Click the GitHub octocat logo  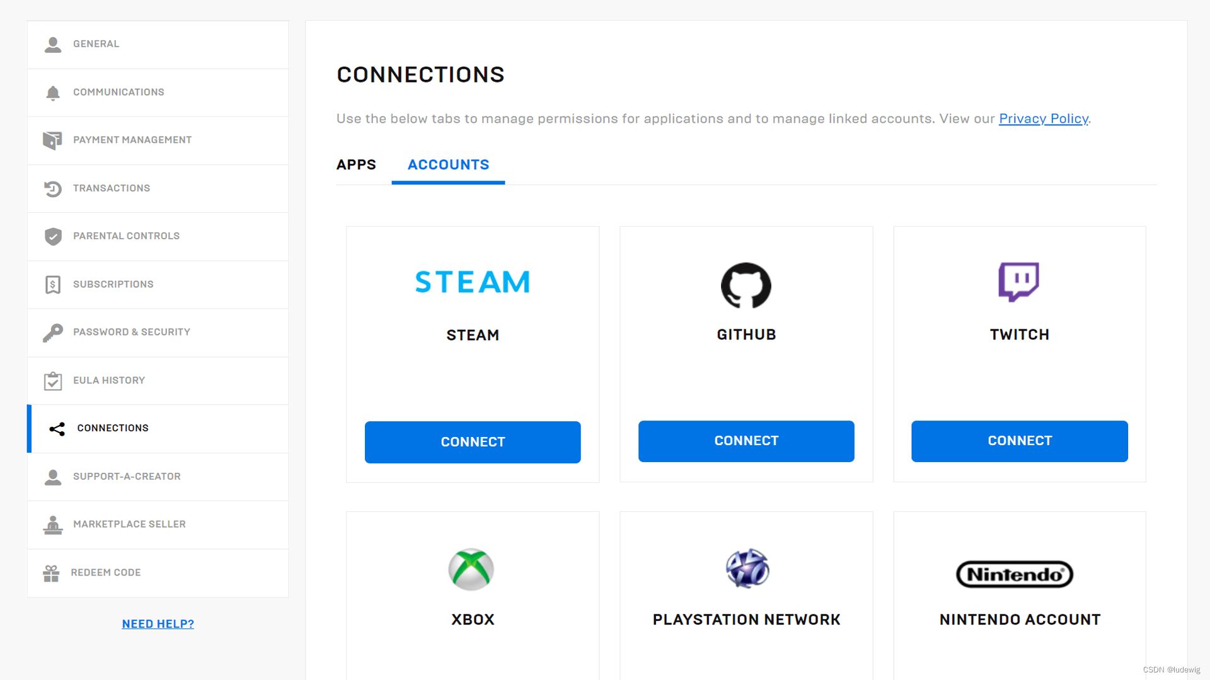pos(746,285)
